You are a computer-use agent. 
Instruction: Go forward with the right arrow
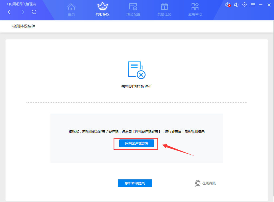point(23,12)
